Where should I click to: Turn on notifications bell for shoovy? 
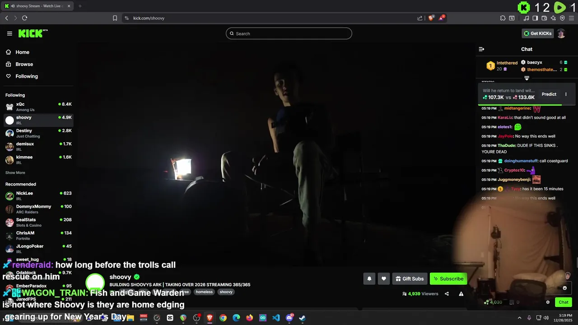point(369,279)
